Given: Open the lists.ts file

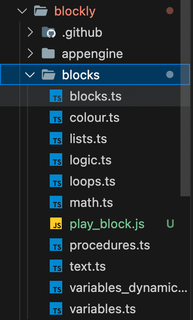Looking at the screenshot, I should (88, 139).
